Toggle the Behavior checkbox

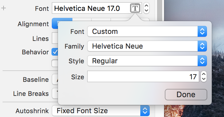coord(55,52)
